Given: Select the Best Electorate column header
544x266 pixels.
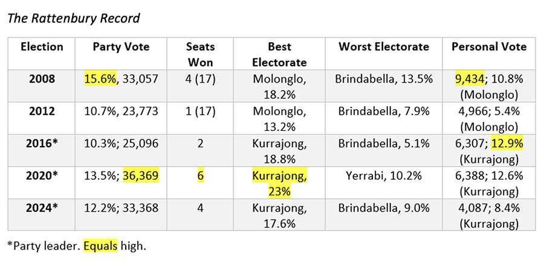Looking at the screenshot, I should 279,54.
